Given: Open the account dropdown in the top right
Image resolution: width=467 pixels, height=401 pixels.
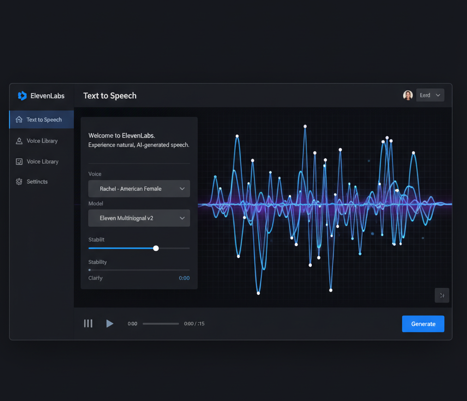Looking at the screenshot, I should point(430,95).
